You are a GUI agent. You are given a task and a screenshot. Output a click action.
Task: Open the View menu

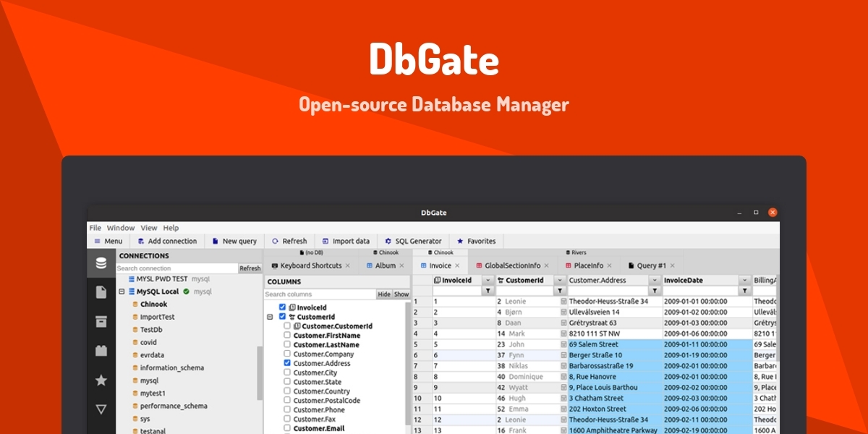pos(149,228)
